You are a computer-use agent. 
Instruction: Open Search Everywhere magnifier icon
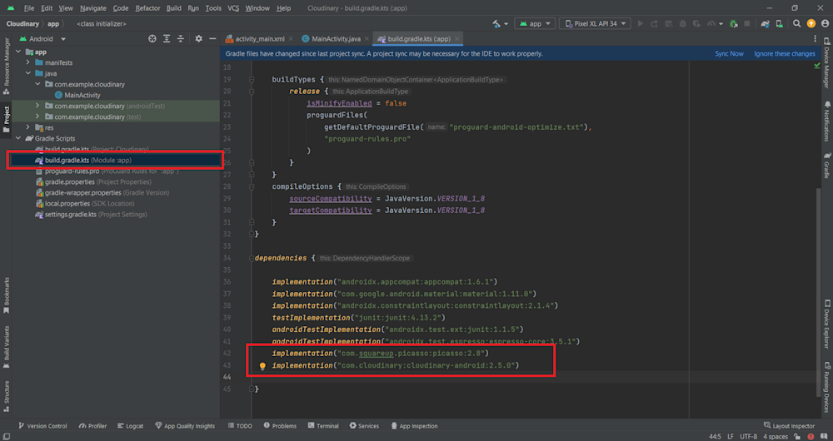point(797,24)
